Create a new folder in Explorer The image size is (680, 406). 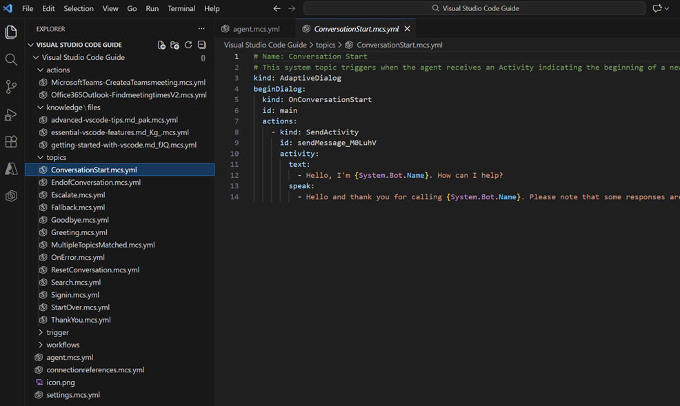click(x=174, y=44)
